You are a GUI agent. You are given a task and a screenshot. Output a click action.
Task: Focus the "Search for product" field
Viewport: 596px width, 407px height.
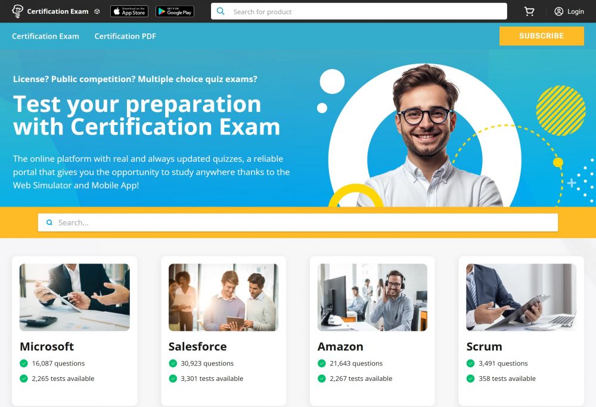[359, 11]
